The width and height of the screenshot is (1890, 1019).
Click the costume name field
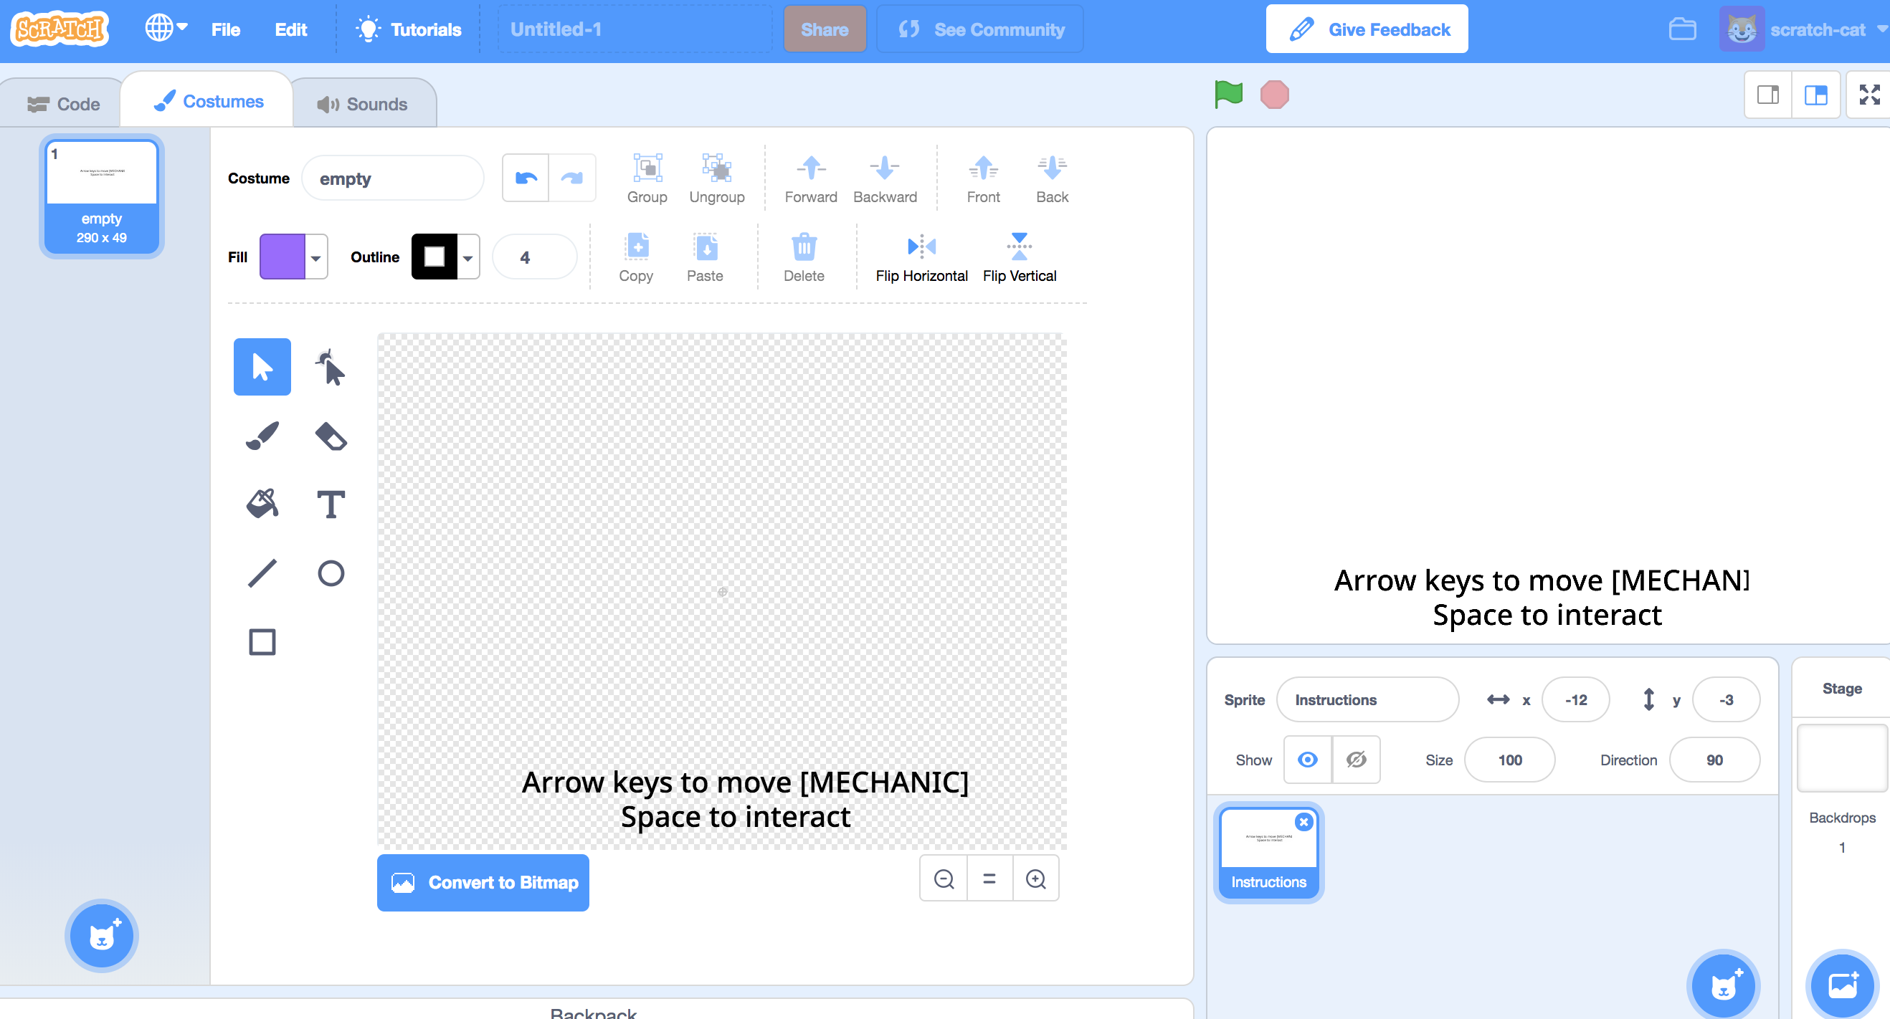(392, 178)
